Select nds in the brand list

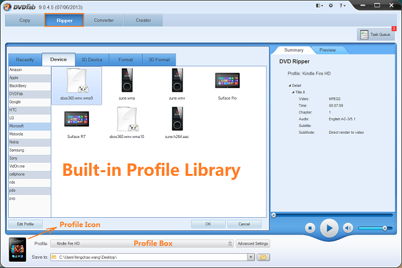click(x=30, y=183)
